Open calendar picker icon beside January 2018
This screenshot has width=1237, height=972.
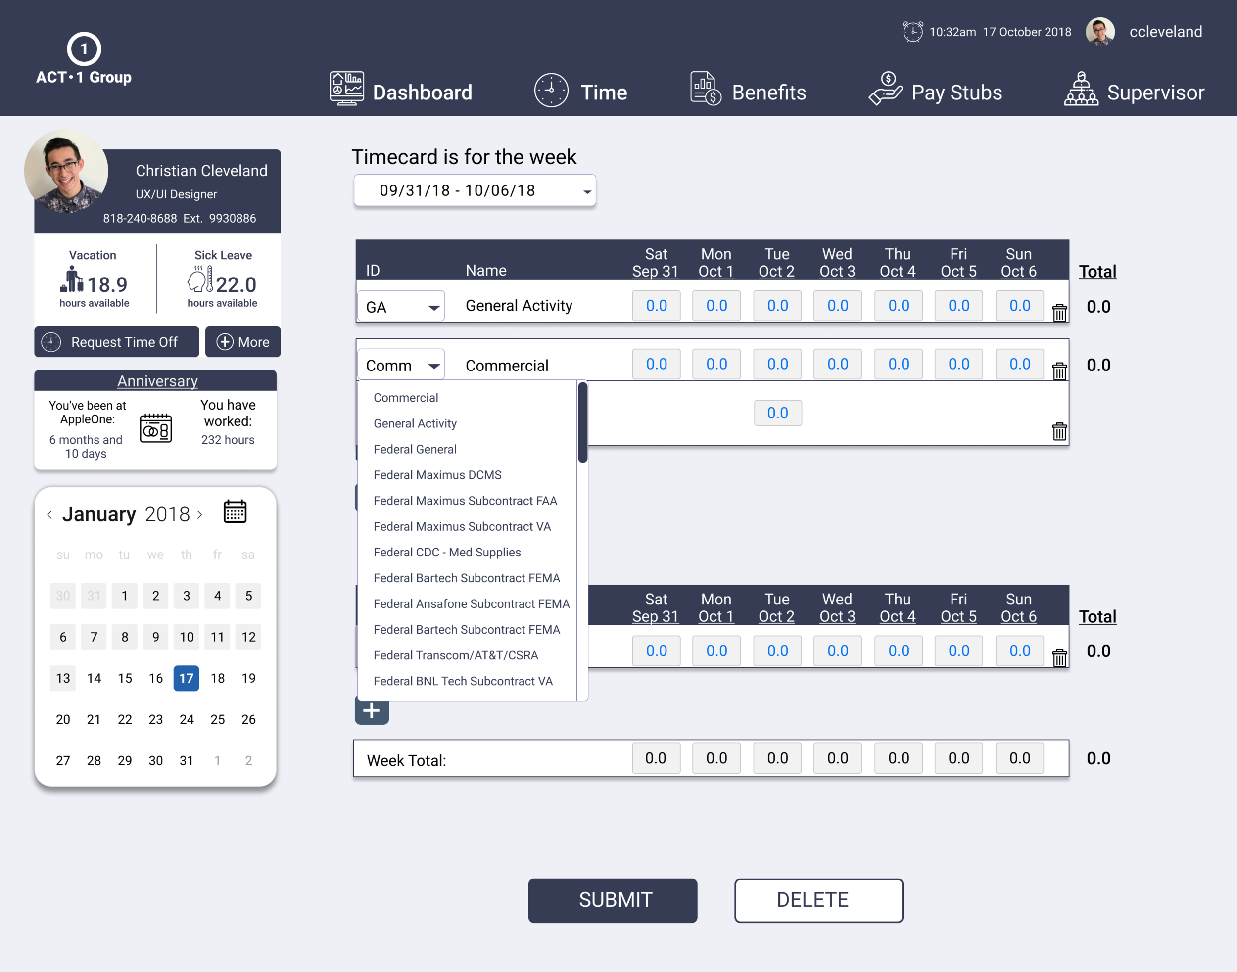coord(235,511)
